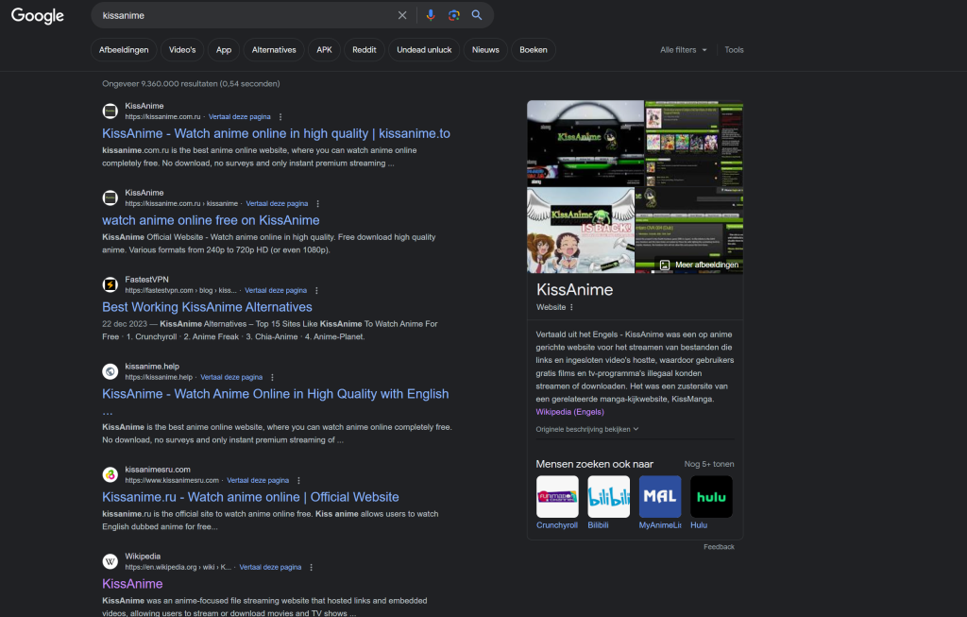967x617 pixels.
Task: Open the Wikipedia (Engels) link in panel
Action: click(569, 412)
